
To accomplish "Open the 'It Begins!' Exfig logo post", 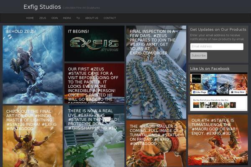I will coord(95,43).
